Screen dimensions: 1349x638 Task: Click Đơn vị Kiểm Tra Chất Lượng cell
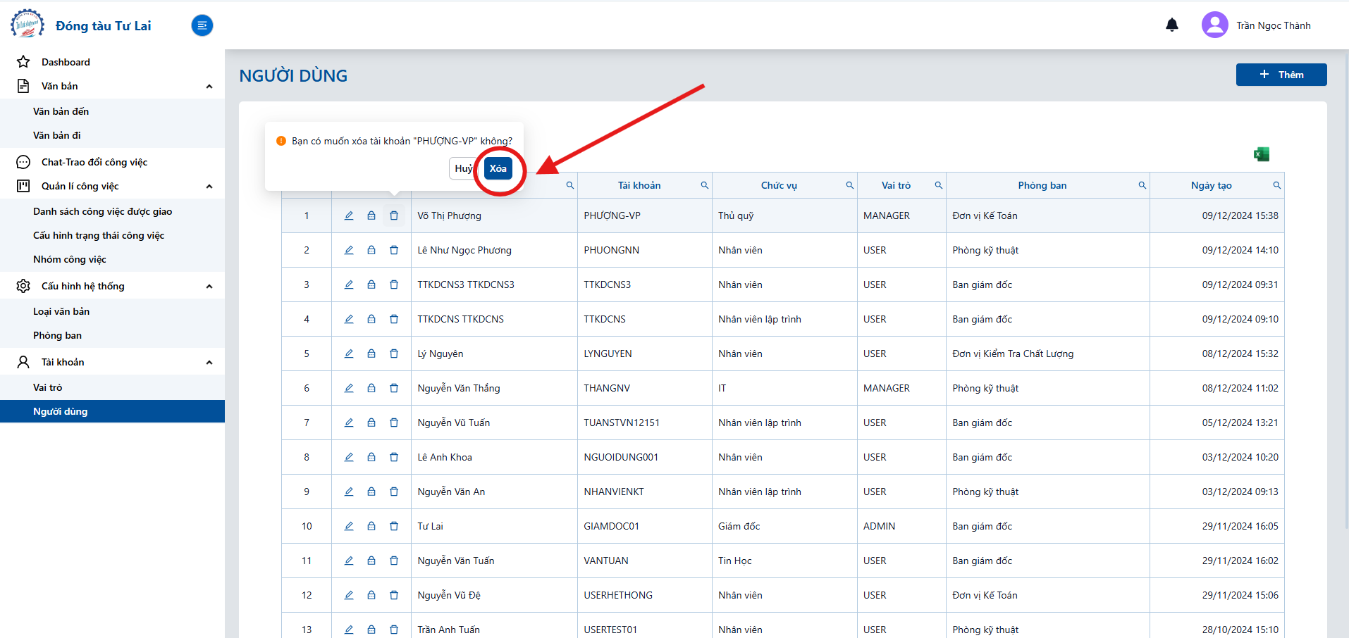1048,354
